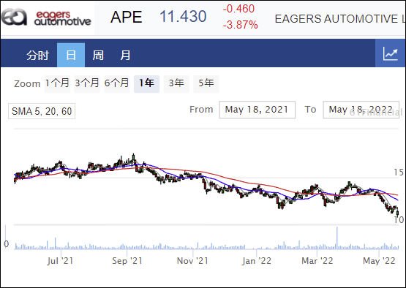Open the SMA 5, 20, 60 selector
The height and width of the screenshot is (288, 406).
click(42, 111)
